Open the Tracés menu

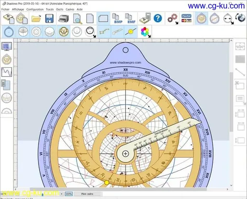pos(50,9)
